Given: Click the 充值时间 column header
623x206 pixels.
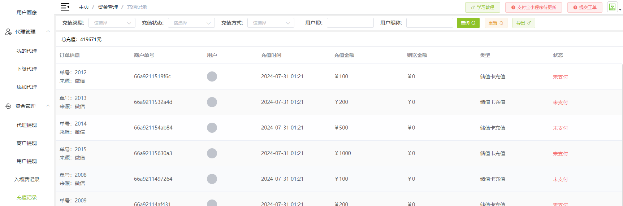Looking at the screenshot, I should (x=271, y=55).
